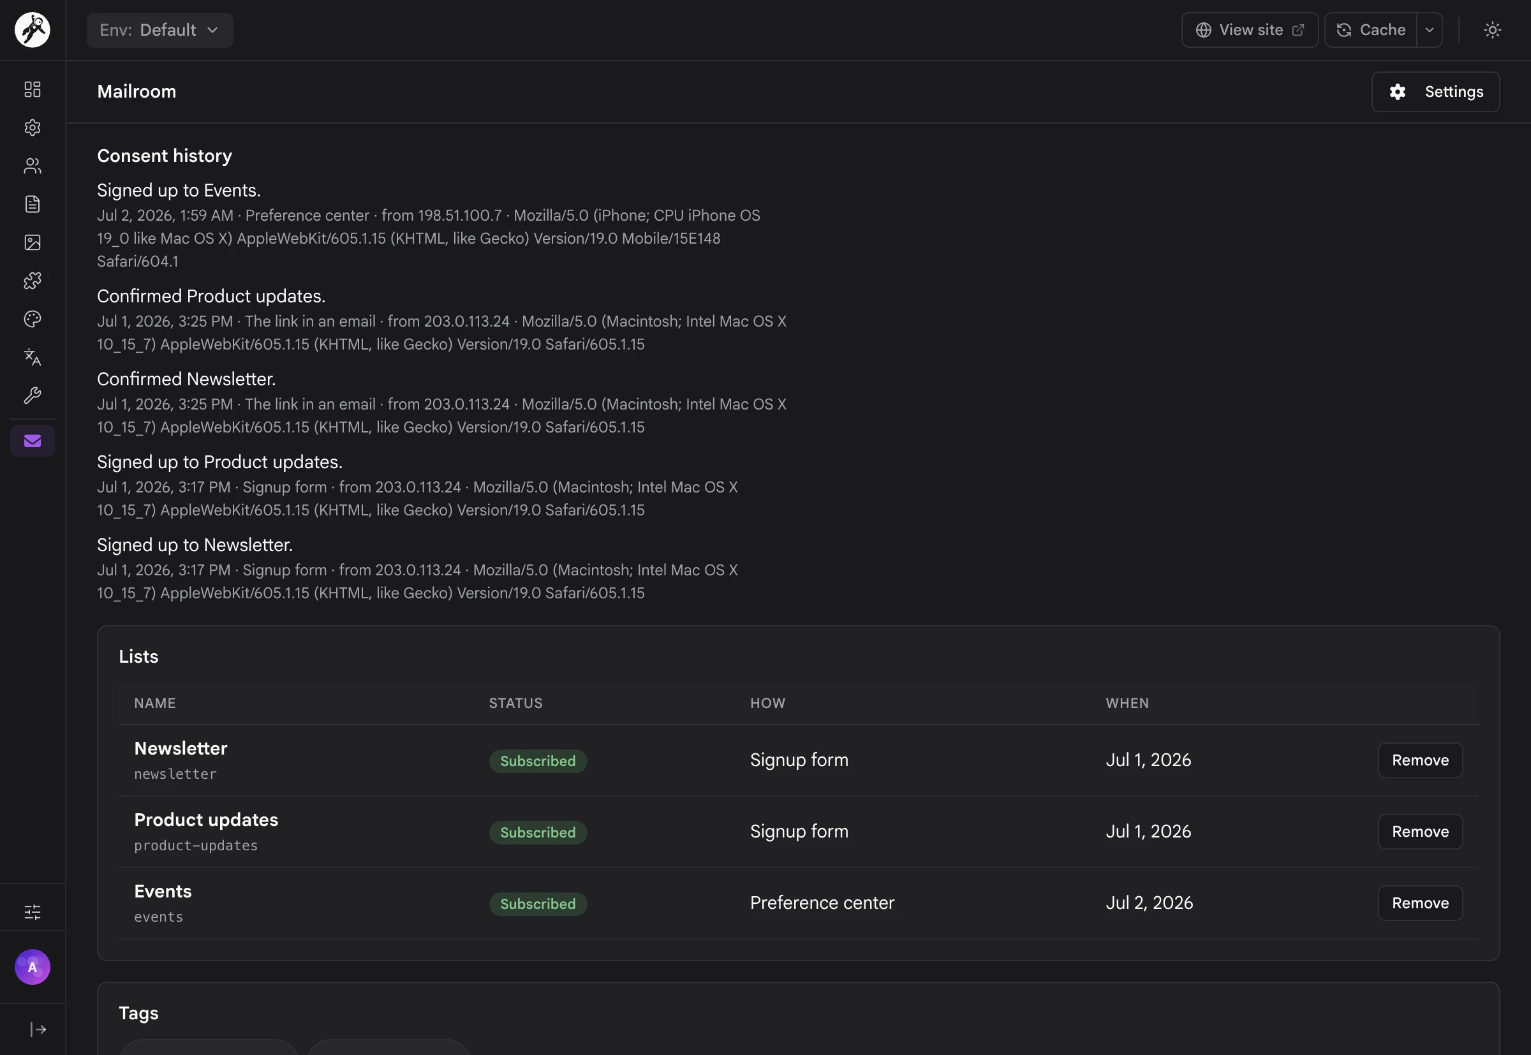The width and height of the screenshot is (1531, 1055).
Task: Click 'Jul 1, 2026' in Product updates row
Action: pyautogui.click(x=1148, y=832)
